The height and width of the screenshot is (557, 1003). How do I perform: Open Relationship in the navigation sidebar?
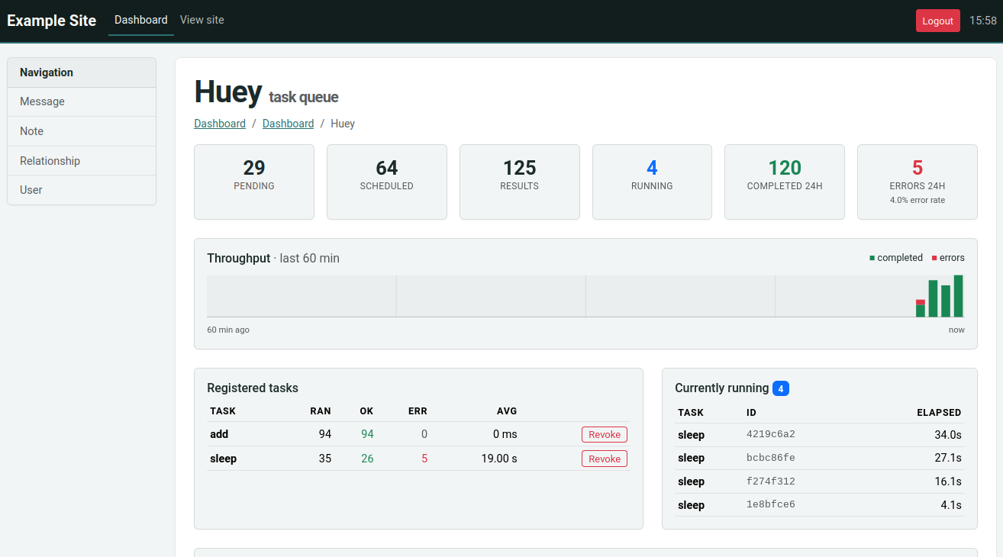click(82, 161)
